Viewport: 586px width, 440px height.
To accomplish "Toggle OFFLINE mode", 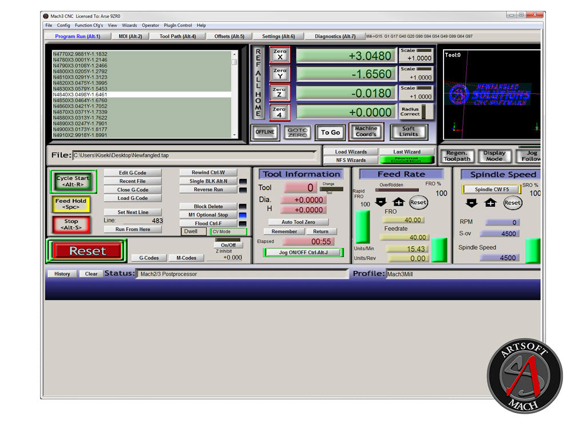I will click(x=265, y=132).
